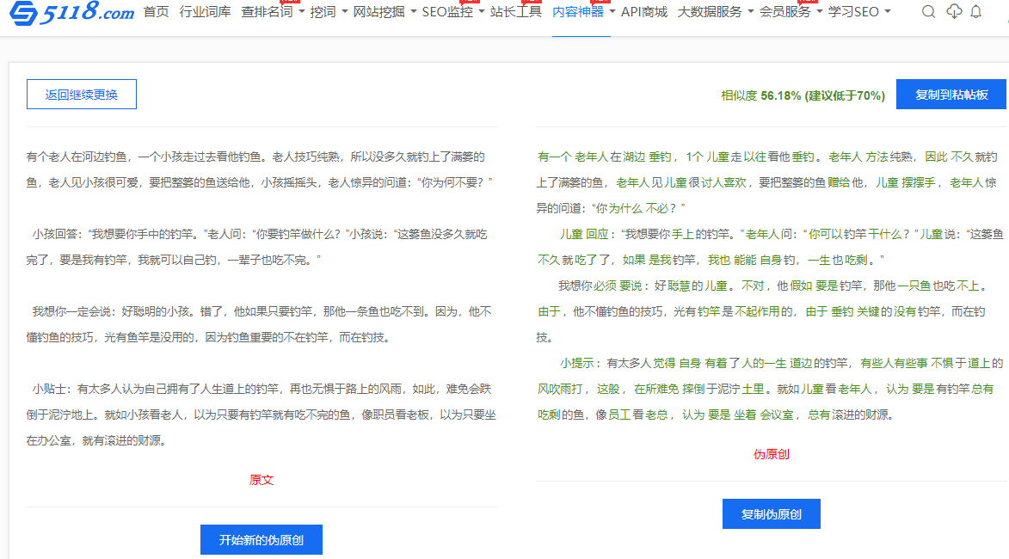The width and height of the screenshot is (1009, 559).
Task: Open the 站长工具 menu item
Action: [516, 12]
